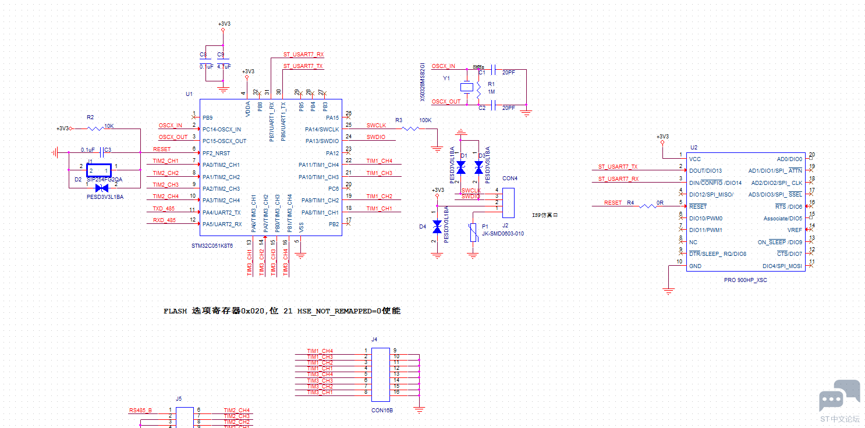This screenshot has width=865, height=428.
Task: Click +3V3 power symbol above C8 and C9
Action: [x=224, y=26]
